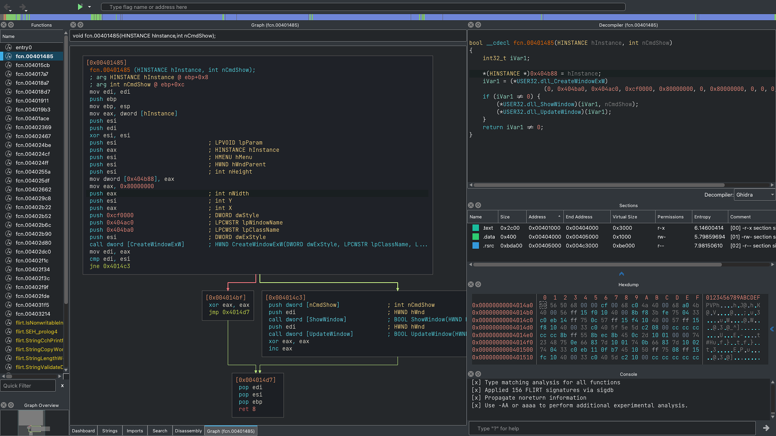Viewport: 776px width, 436px height.
Task: Float the Sections panel with diamond icon
Action: pos(478,205)
